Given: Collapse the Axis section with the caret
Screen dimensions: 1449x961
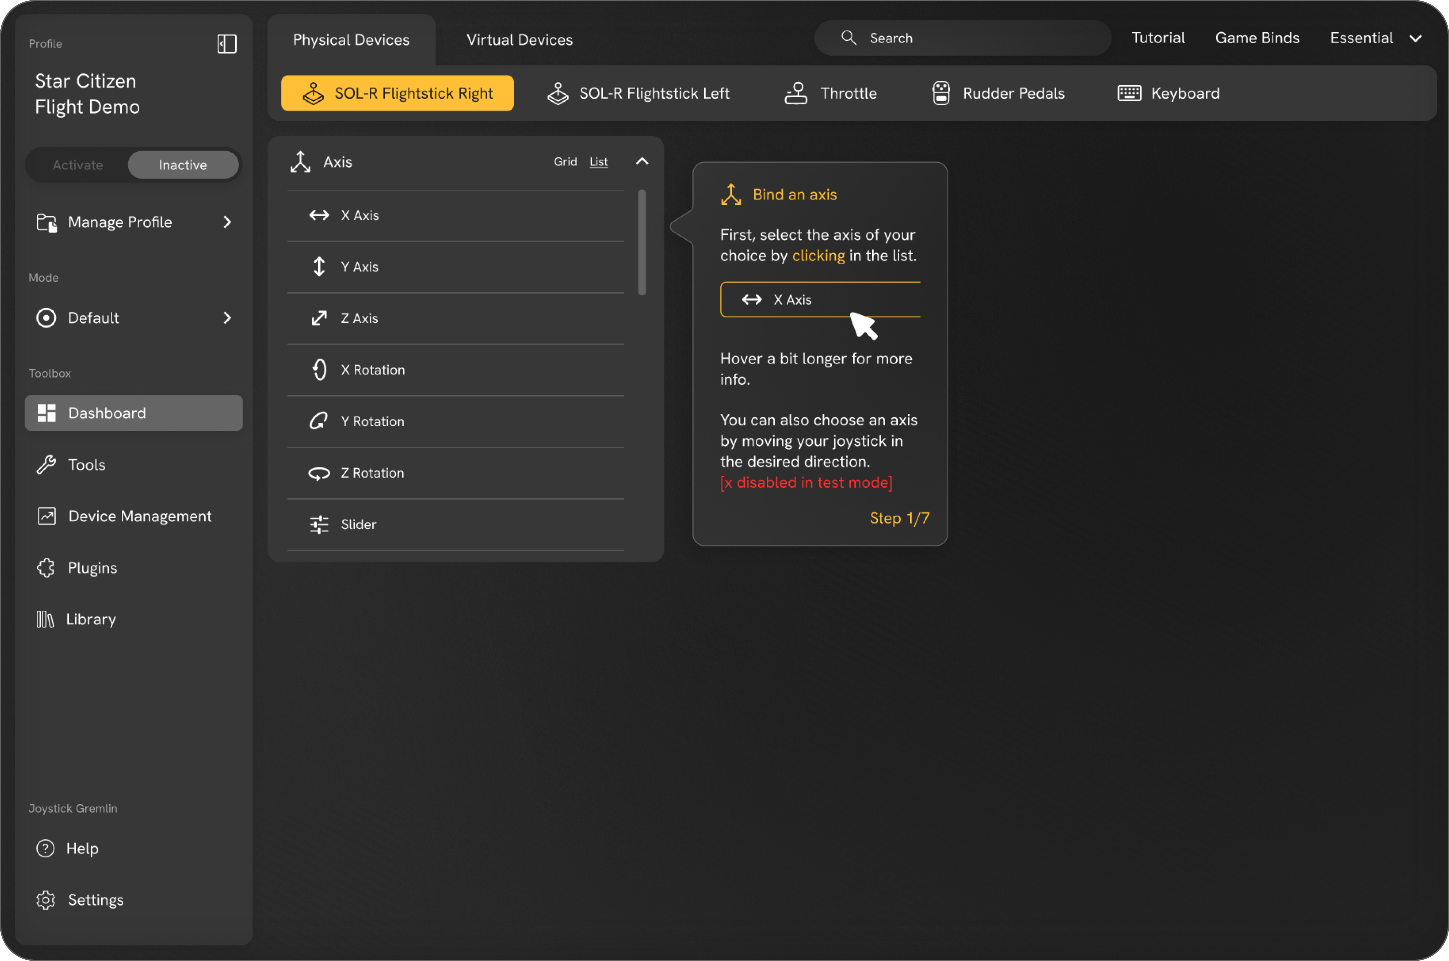Looking at the screenshot, I should 642,161.
